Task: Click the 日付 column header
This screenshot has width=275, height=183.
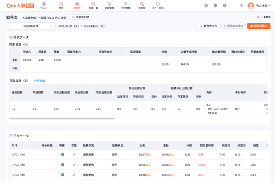Action: [x=14, y=145]
